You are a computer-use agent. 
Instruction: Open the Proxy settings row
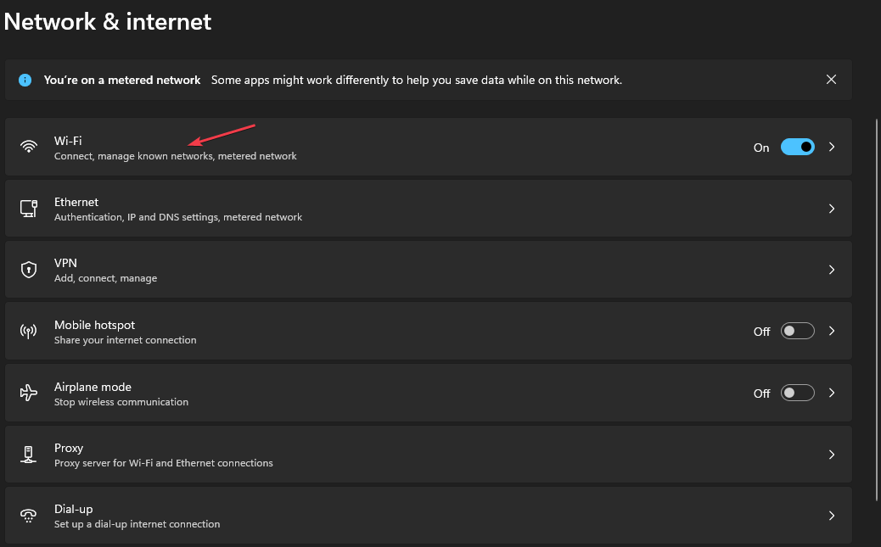coord(424,455)
